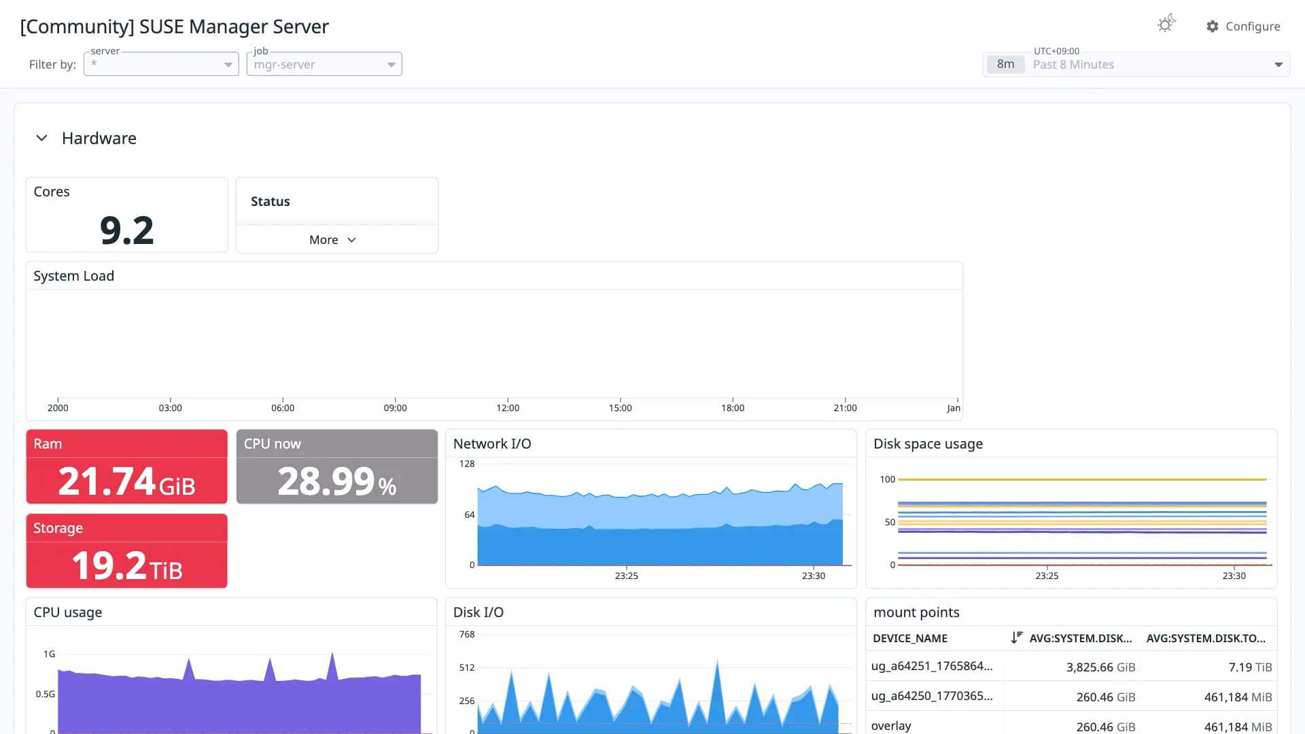Click the DEVICE_NAME column header
1305x734 pixels.
coord(910,638)
